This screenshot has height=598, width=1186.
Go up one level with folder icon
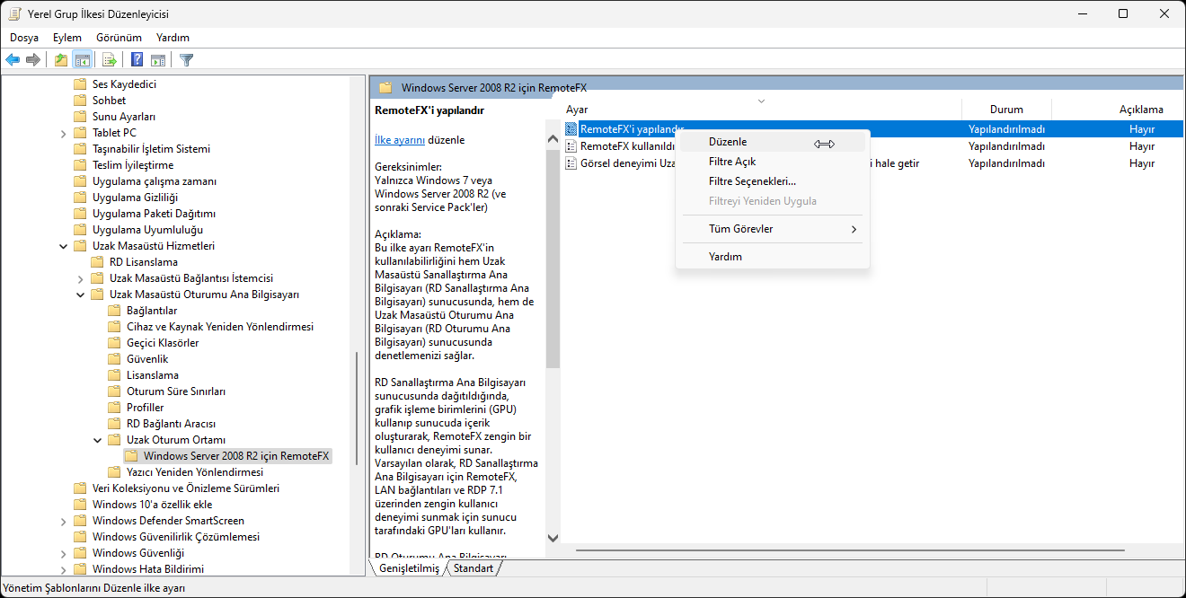tap(60, 60)
